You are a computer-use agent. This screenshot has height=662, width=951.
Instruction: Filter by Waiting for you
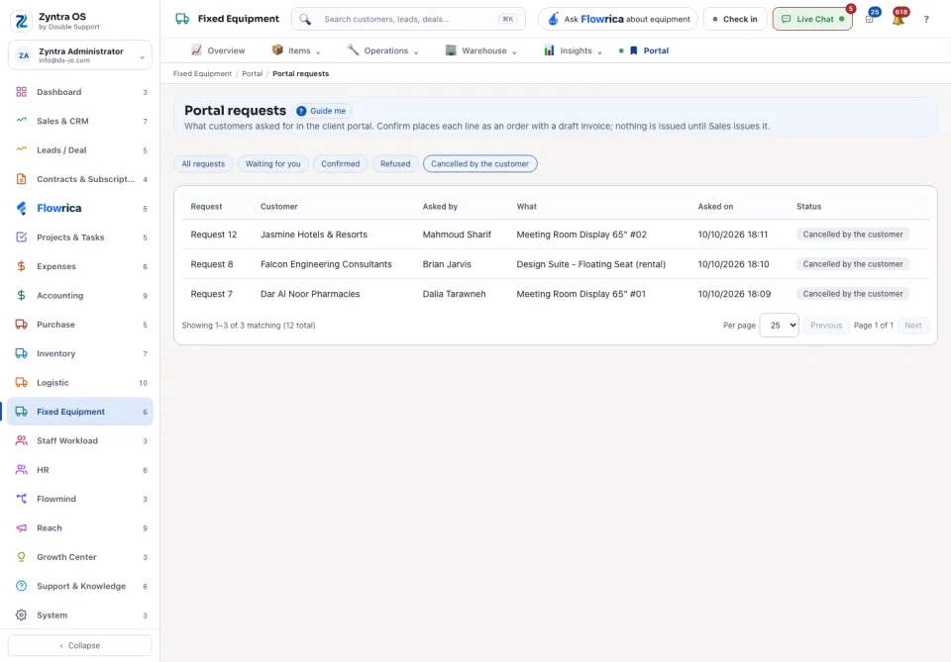pyautogui.click(x=273, y=163)
